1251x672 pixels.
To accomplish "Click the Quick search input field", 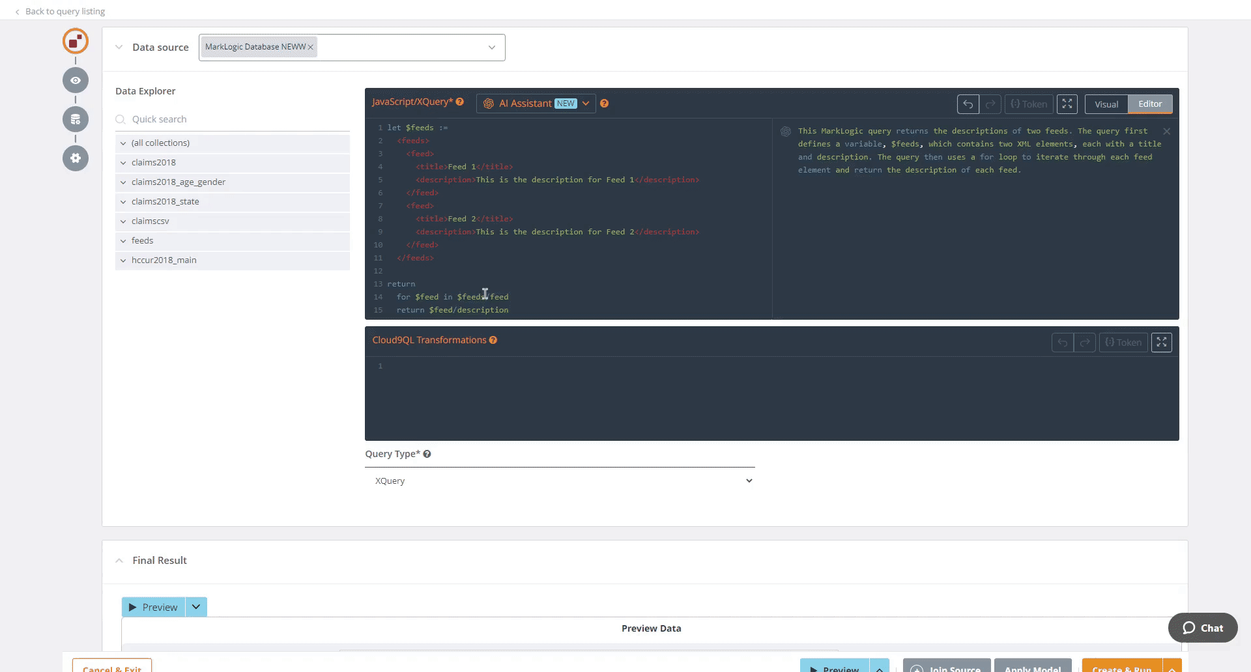I will [238, 119].
